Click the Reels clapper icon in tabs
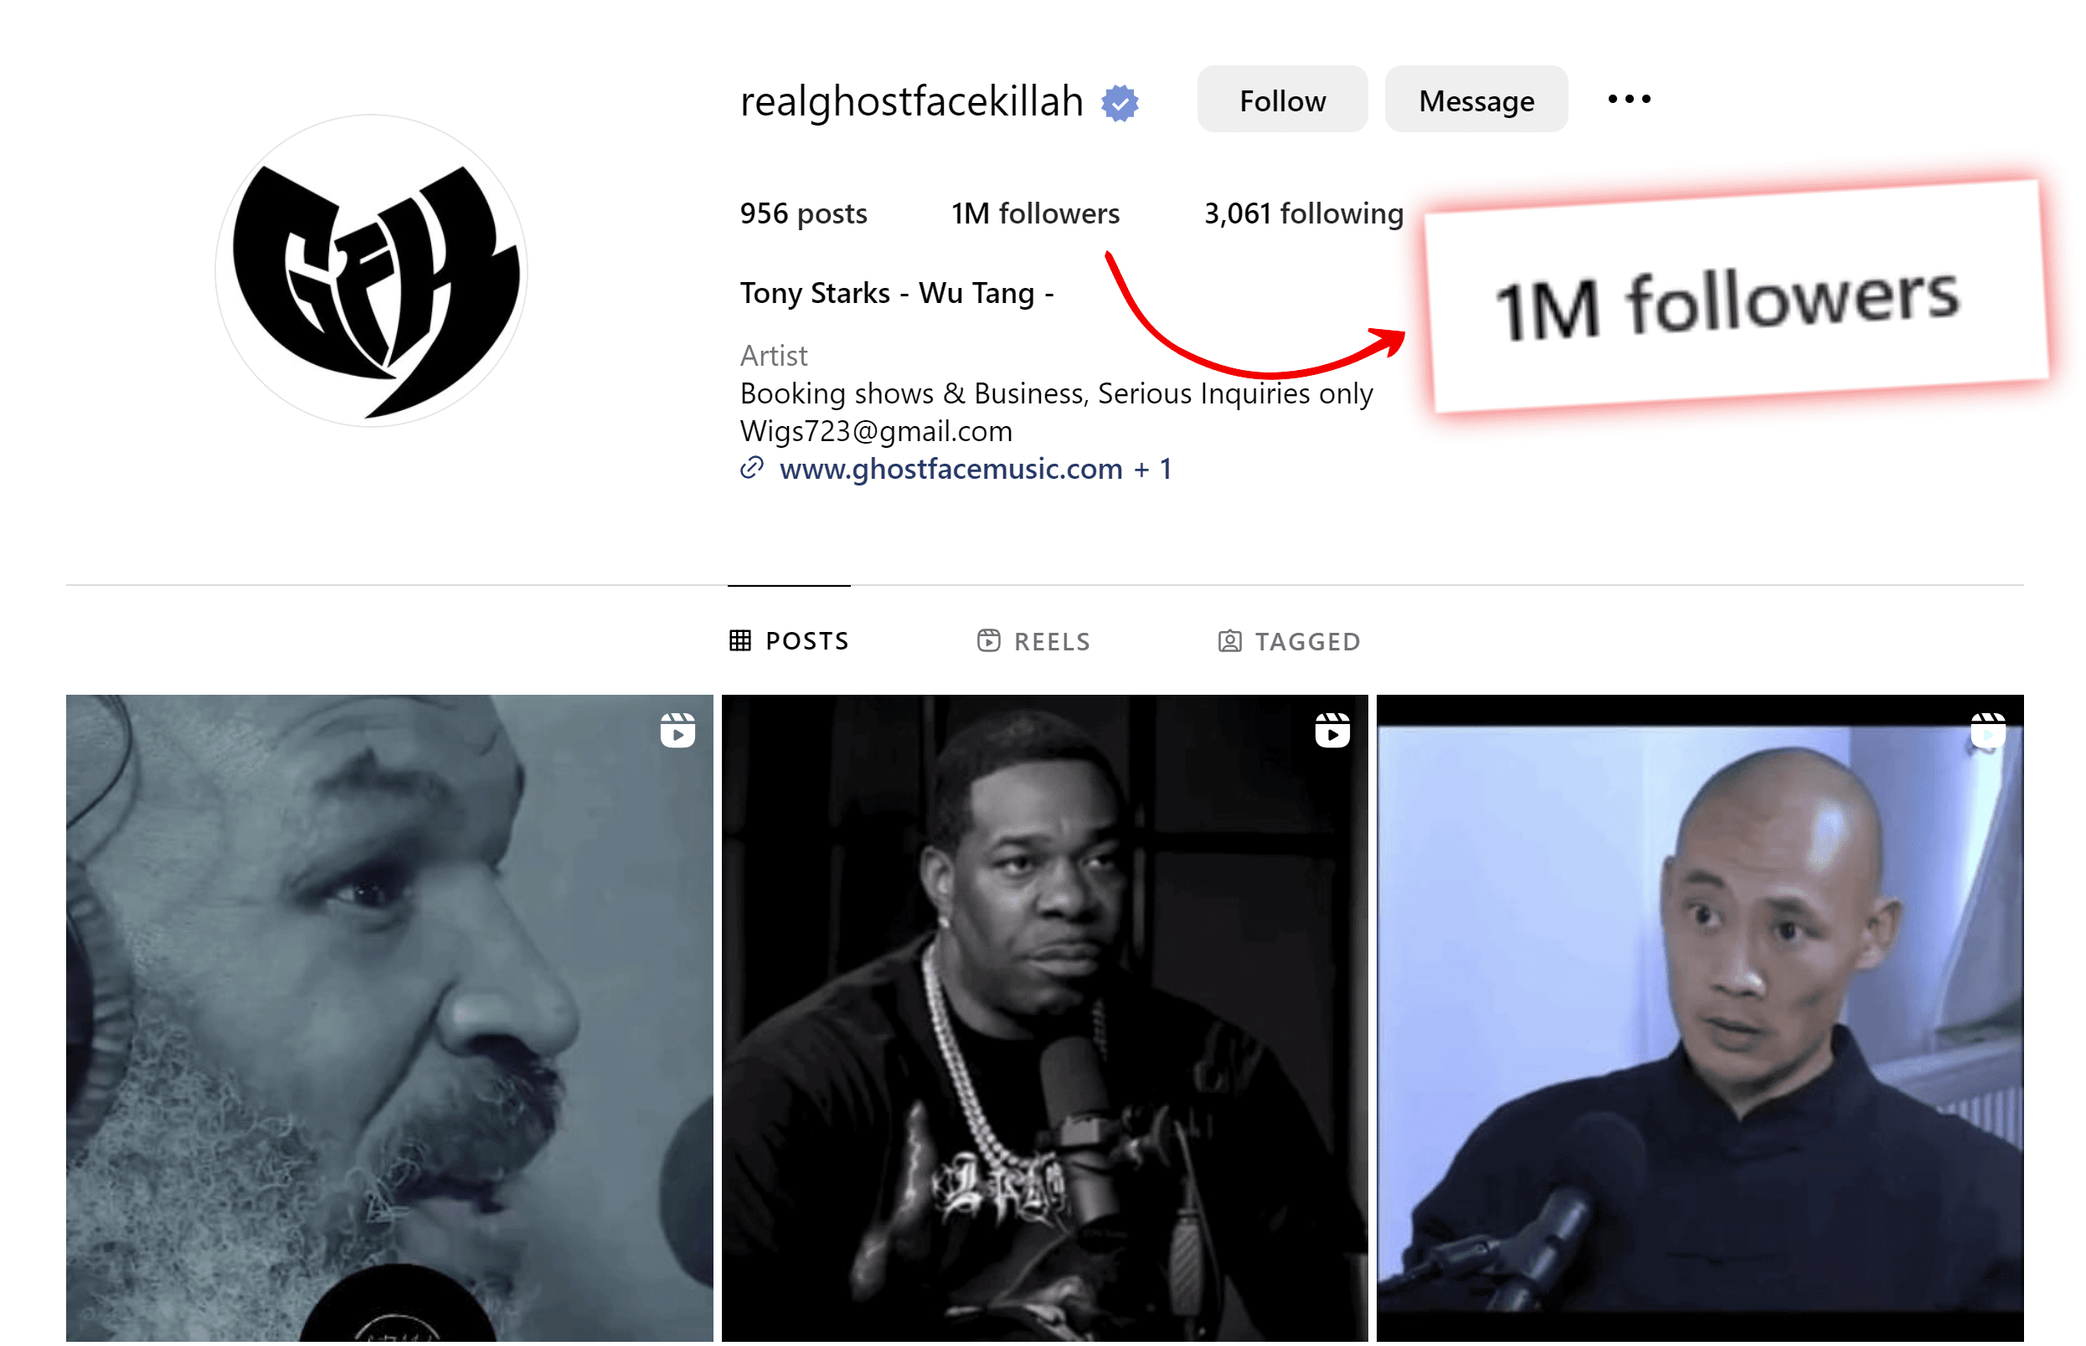The height and width of the screenshot is (1346, 2086). (988, 640)
